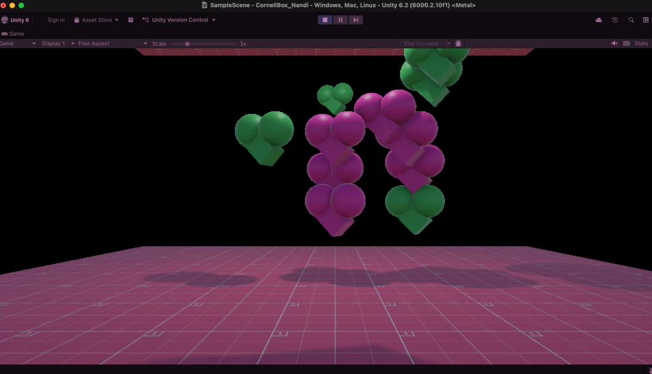This screenshot has width=652, height=374.
Task: Click the Sign in button
Action: pos(56,20)
